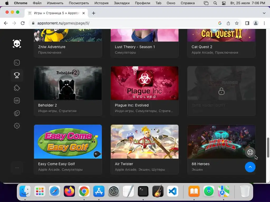The height and width of the screenshot is (202, 270).
Task: Open Firefox from the Dock
Action: click(69, 191)
